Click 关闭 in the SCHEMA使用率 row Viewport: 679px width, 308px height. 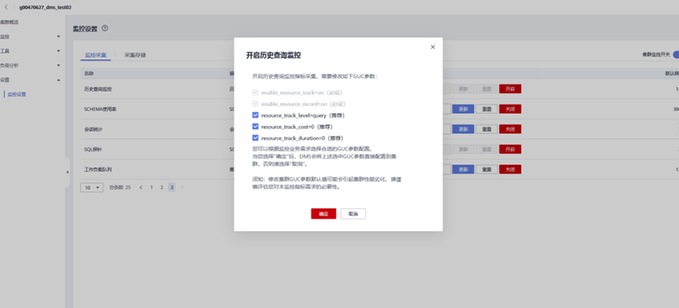point(510,109)
